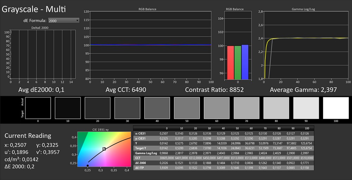This screenshot has height=180, width=352.
Task: Click the DeltaE 2000 bar chart
Action: click(x=43, y=55)
